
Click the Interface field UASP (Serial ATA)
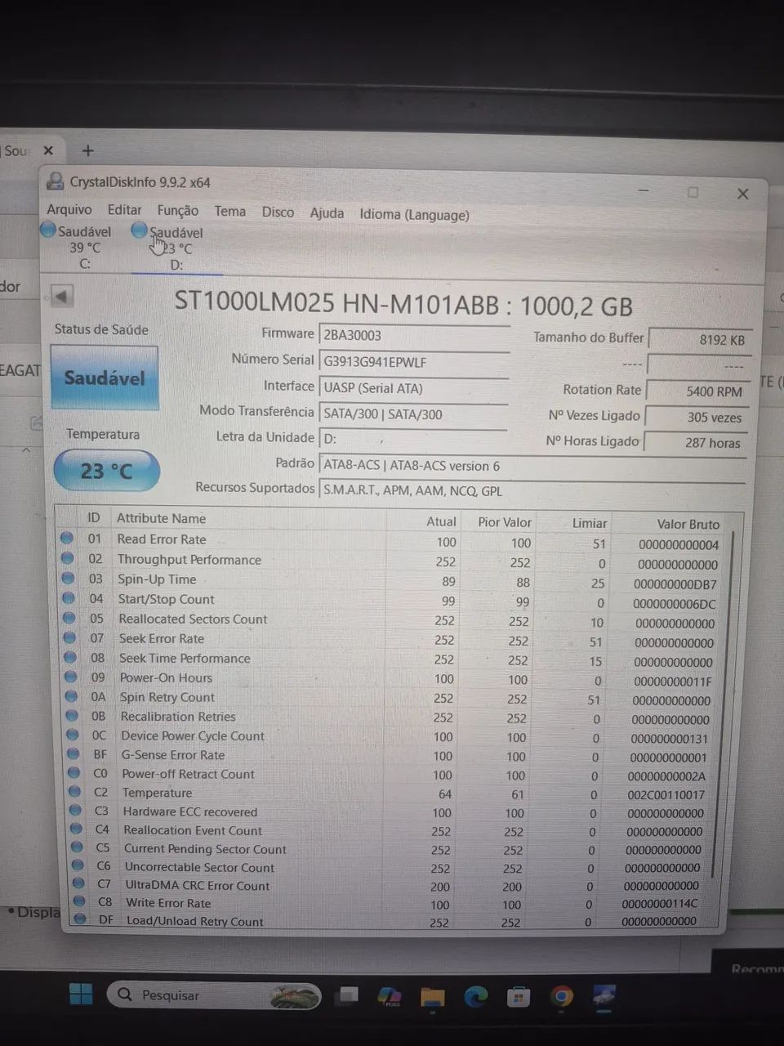[x=413, y=388]
